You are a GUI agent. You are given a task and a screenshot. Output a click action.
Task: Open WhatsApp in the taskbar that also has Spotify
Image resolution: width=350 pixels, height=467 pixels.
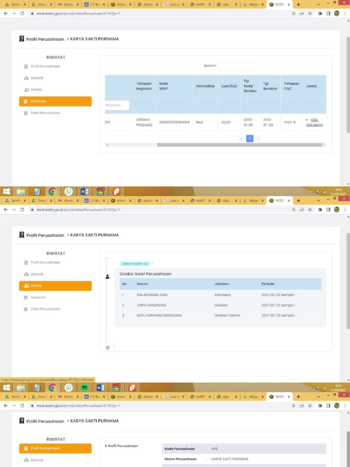pyautogui.click(x=68, y=388)
